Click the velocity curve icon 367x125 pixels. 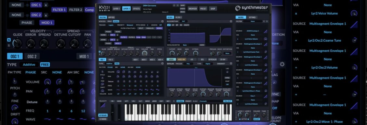(103, 105)
